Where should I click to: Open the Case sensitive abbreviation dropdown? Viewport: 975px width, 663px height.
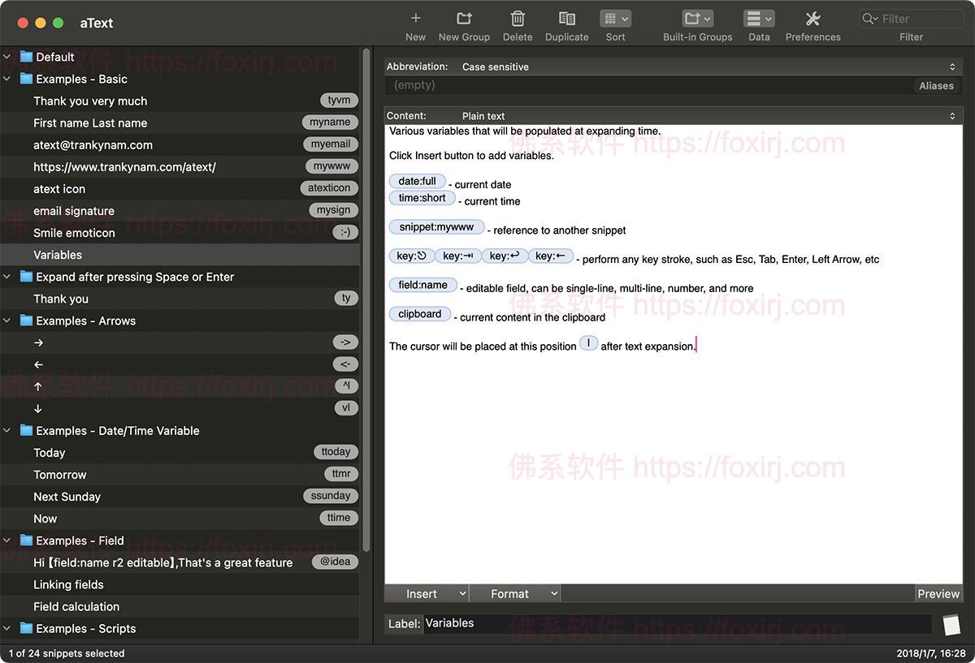(707, 67)
